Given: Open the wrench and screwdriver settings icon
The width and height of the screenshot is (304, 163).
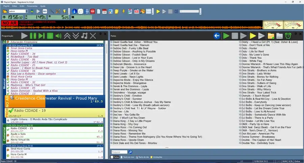Looking at the screenshot, I should pyautogui.click(x=58, y=11).
